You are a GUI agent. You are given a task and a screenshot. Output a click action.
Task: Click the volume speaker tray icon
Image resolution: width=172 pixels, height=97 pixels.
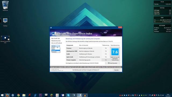click(163, 95)
